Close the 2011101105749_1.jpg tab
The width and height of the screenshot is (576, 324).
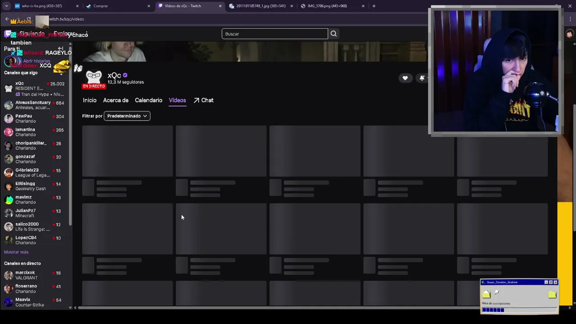point(292,6)
